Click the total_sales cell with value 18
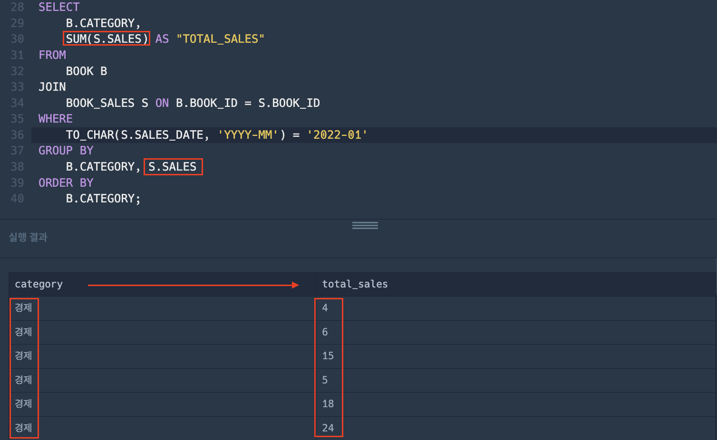 tap(515, 404)
